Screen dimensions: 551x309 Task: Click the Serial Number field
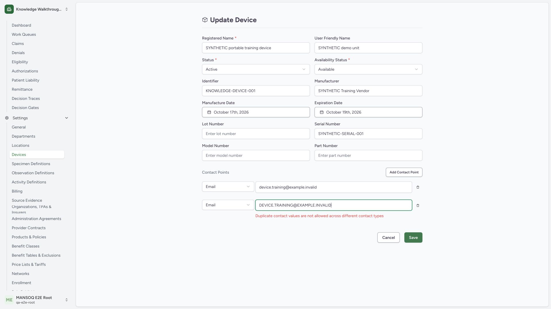(x=368, y=134)
